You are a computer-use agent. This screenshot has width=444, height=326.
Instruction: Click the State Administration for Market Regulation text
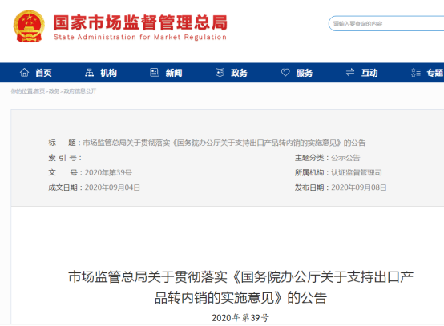[x=140, y=38]
